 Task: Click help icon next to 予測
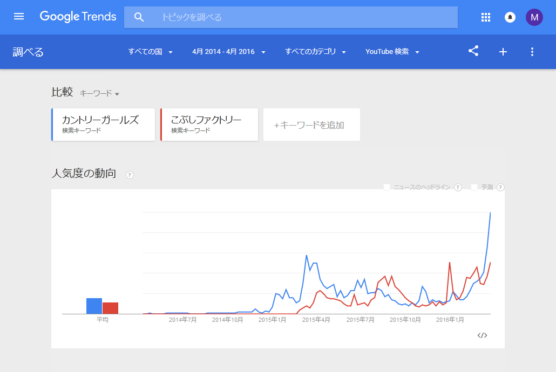click(500, 187)
